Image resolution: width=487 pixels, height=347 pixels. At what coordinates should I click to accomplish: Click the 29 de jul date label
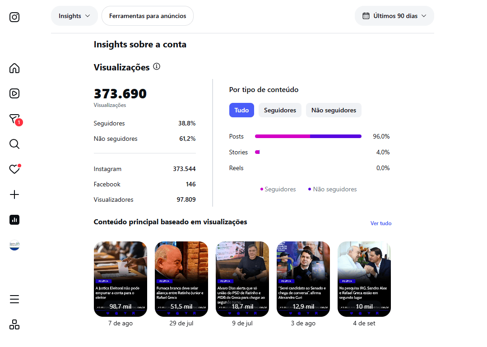[181, 323]
